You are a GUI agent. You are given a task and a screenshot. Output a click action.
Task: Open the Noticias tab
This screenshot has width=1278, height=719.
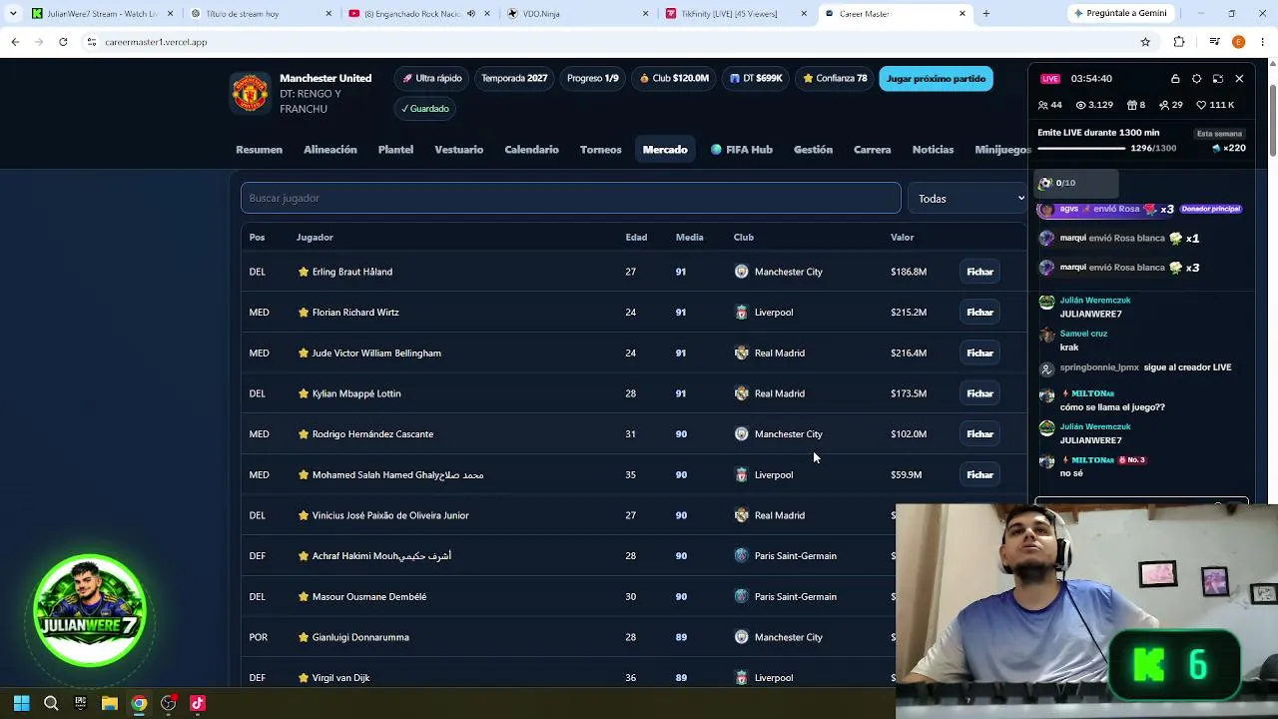coord(933,150)
